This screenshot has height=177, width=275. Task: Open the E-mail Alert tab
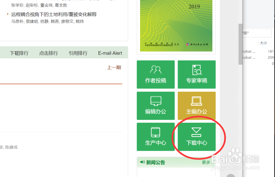click(110, 53)
